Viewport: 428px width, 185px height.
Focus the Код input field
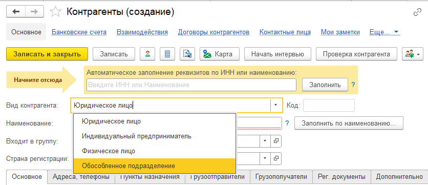329,105
